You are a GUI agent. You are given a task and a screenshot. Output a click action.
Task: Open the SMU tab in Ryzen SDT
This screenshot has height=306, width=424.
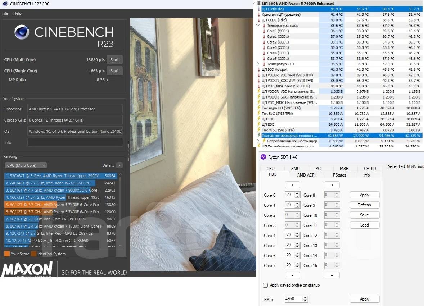coord(295,168)
